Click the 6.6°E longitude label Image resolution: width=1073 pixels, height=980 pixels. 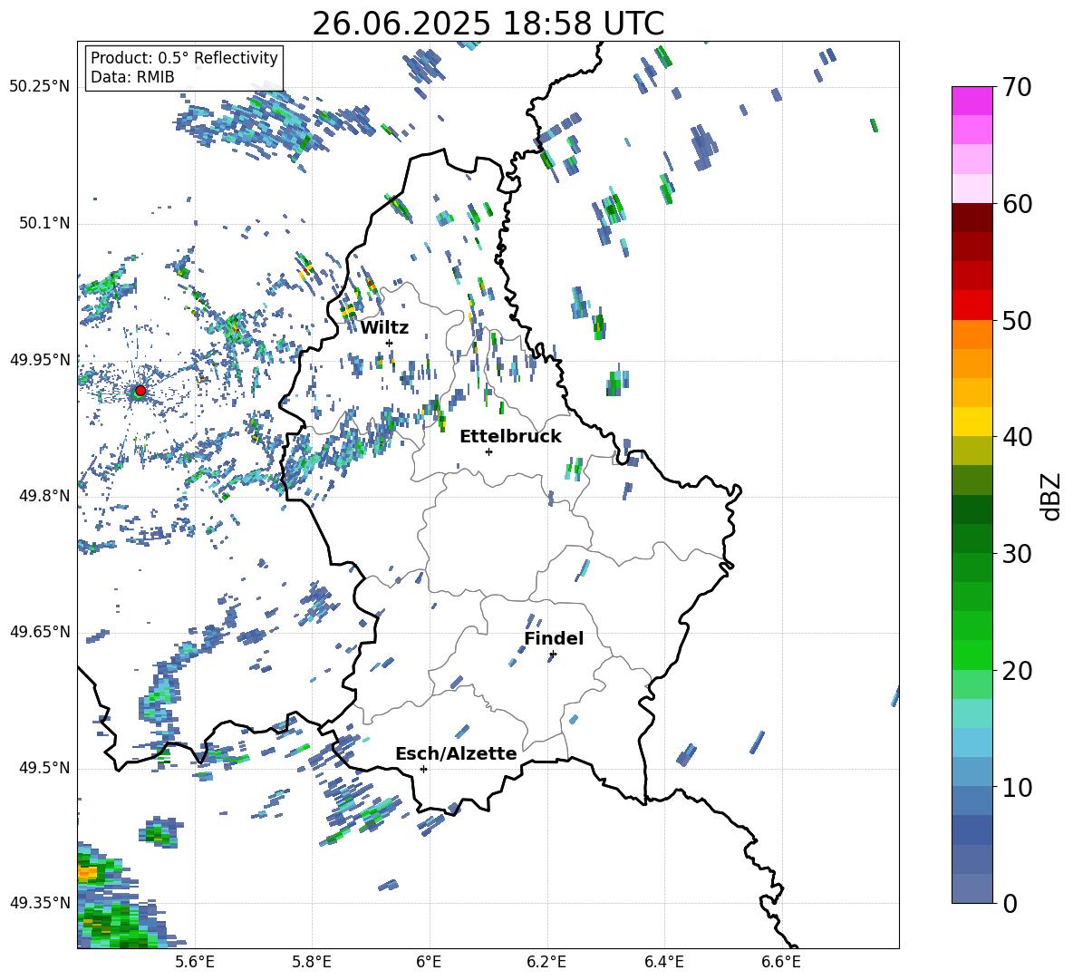[781, 962]
